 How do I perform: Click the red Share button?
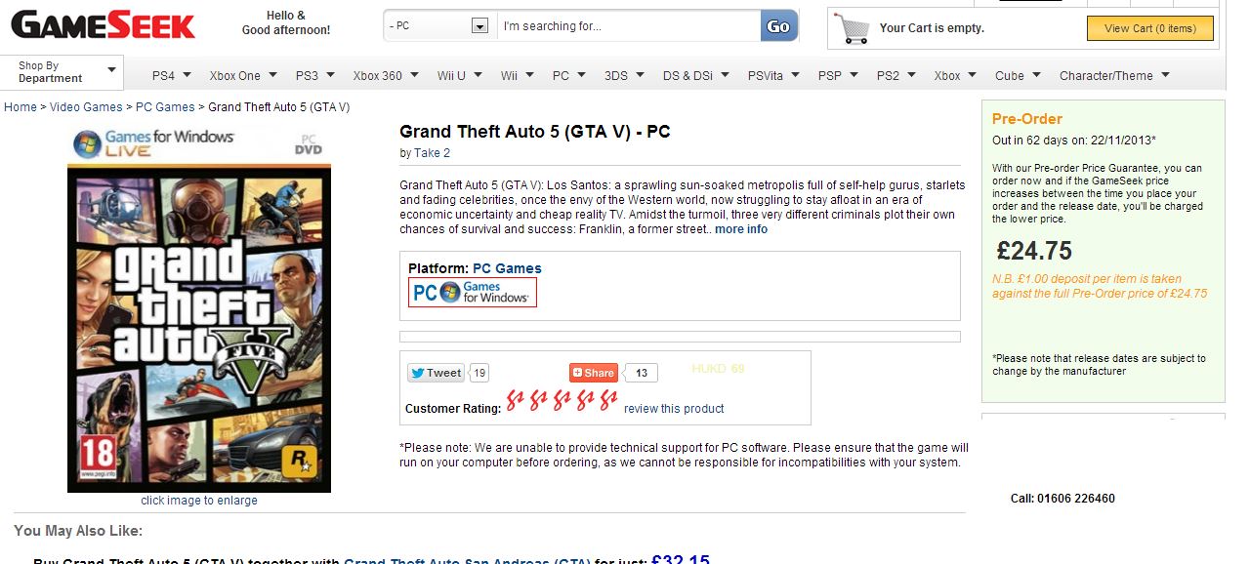pyautogui.click(x=594, y=373)
